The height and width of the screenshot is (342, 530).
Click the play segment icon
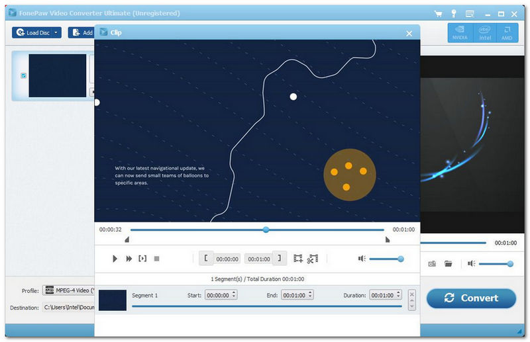[142, 259]
